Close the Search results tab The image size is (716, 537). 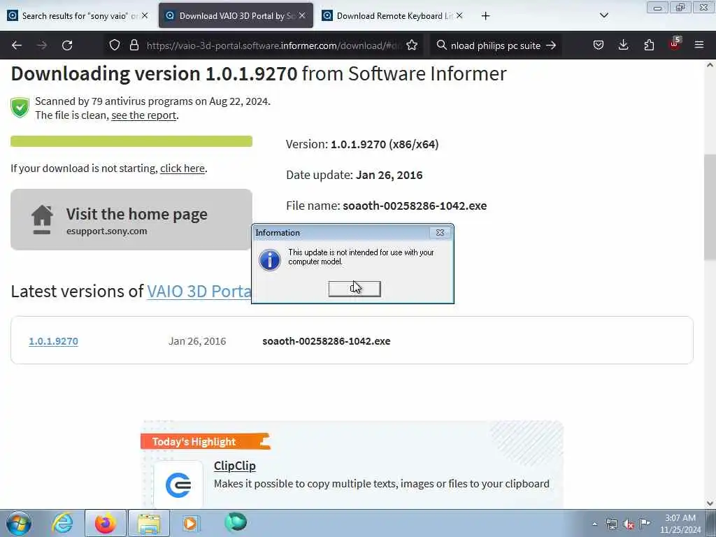[145, 15]
